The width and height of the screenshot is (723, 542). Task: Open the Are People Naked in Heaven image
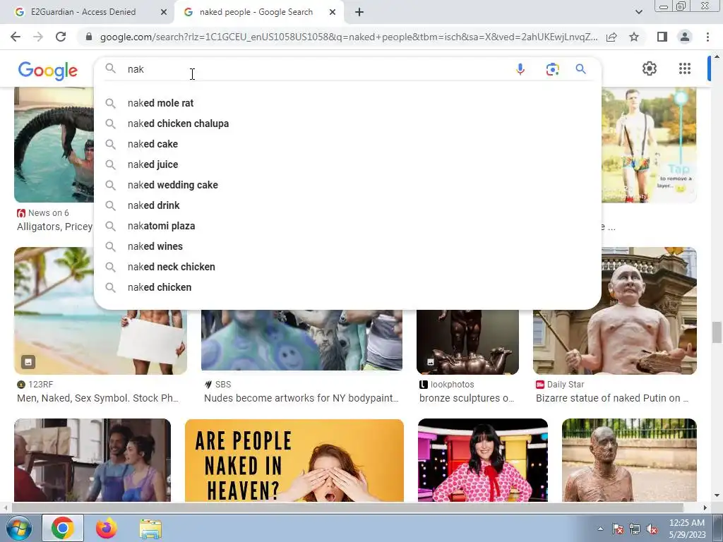tap(294, 460)
